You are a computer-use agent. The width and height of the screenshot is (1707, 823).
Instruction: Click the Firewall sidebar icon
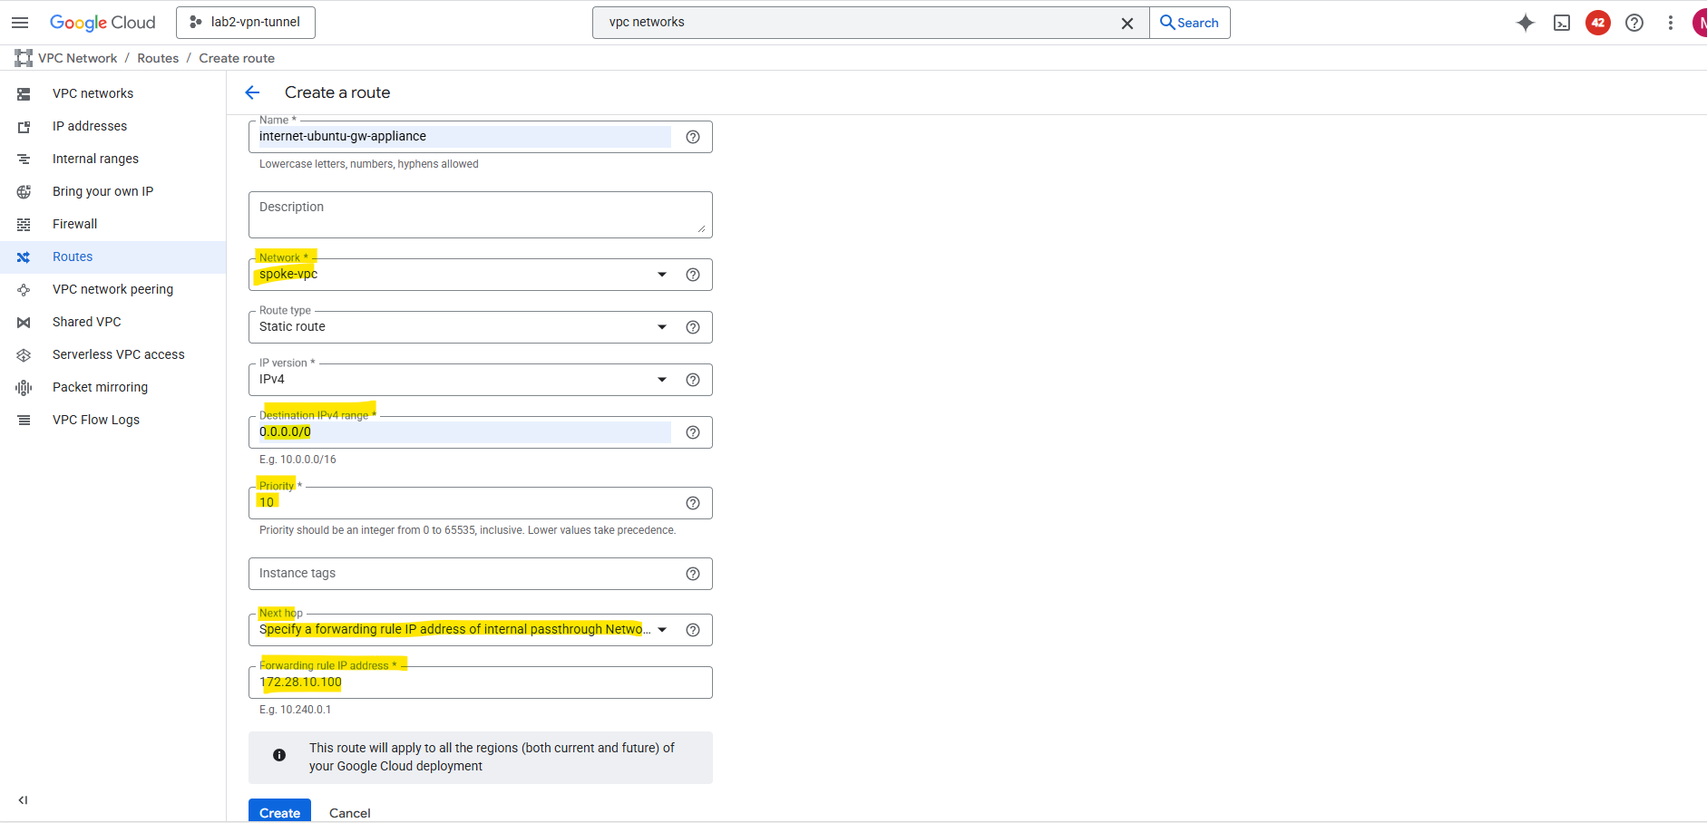click(24, 225)
